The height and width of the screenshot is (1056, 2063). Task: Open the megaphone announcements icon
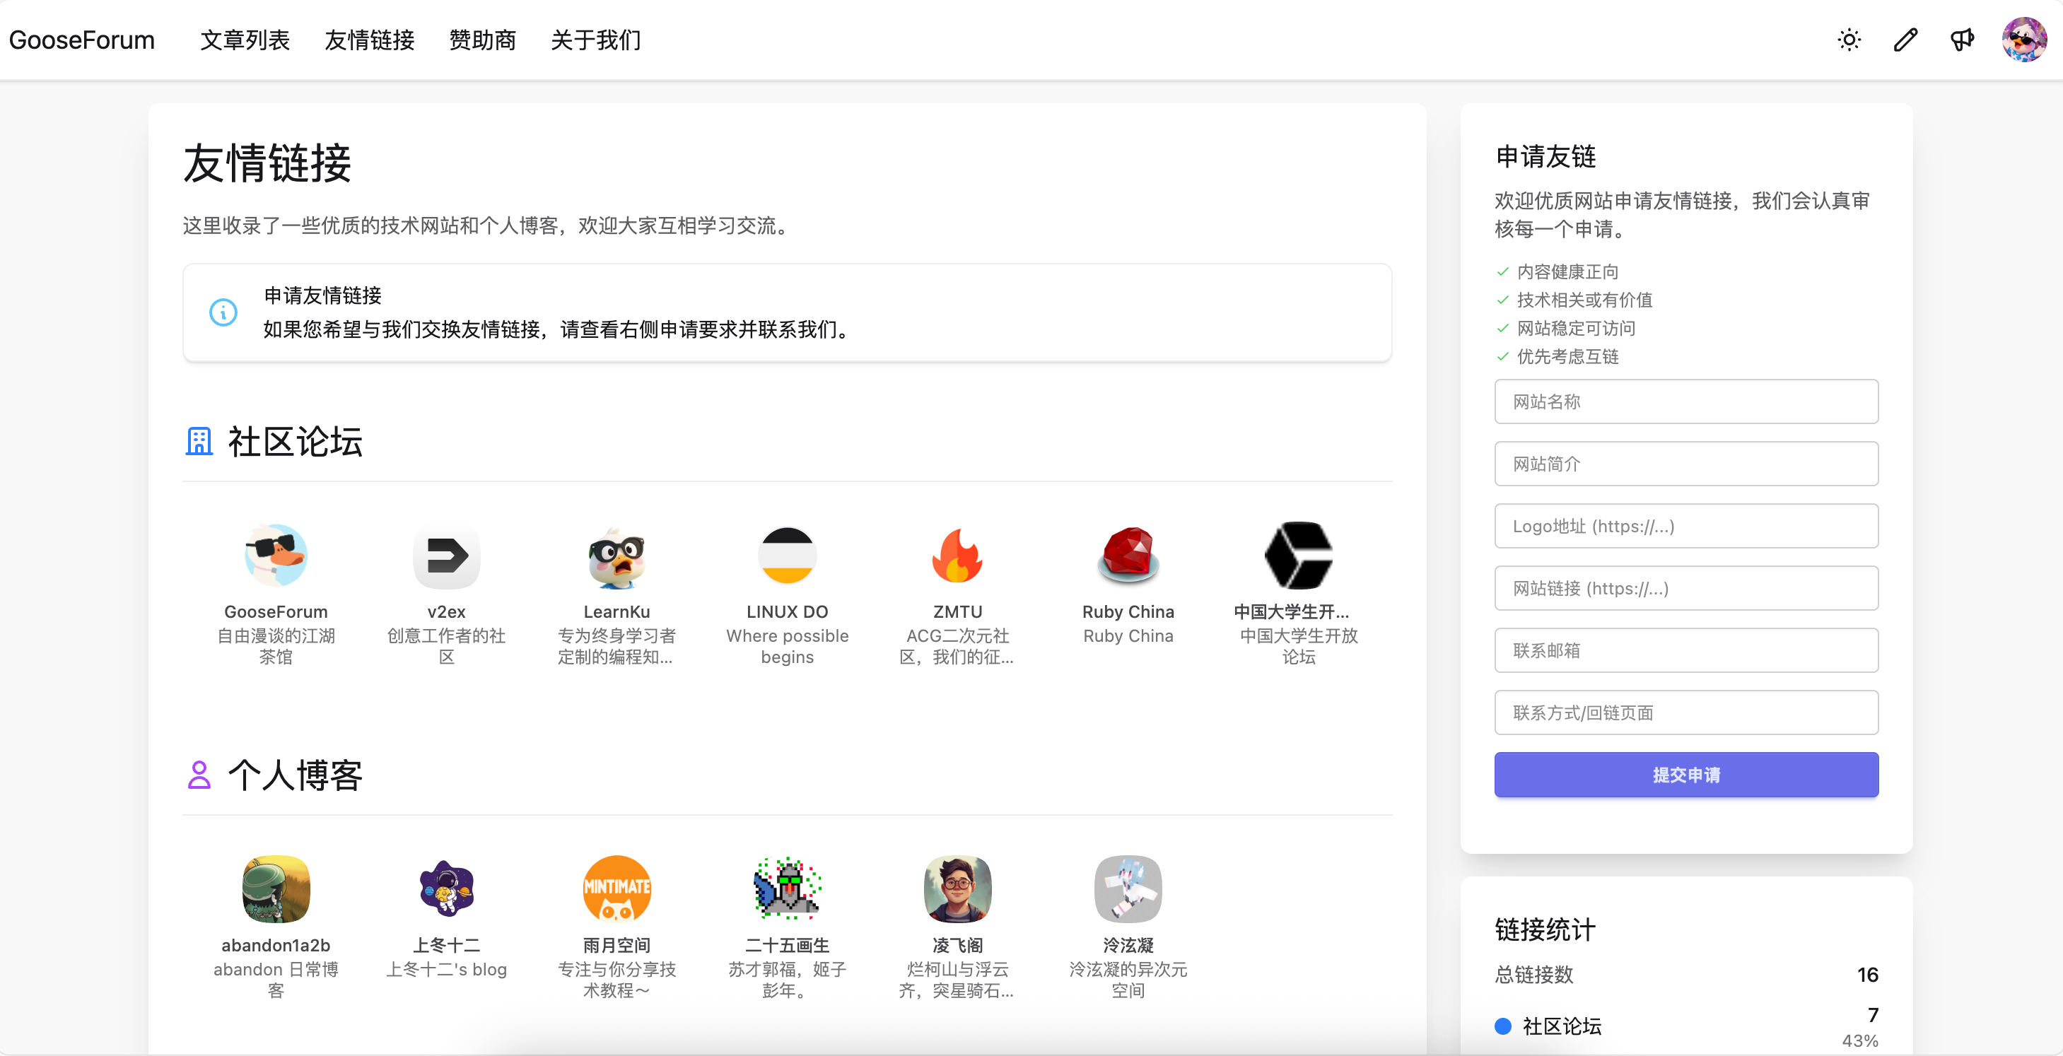click(1962, 40)
